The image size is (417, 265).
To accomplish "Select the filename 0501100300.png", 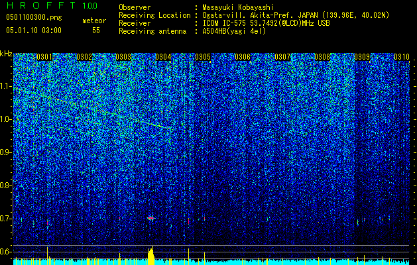I will tap(34, 17).
